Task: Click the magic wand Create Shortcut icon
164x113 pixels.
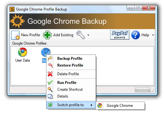Action: (50, 89)
